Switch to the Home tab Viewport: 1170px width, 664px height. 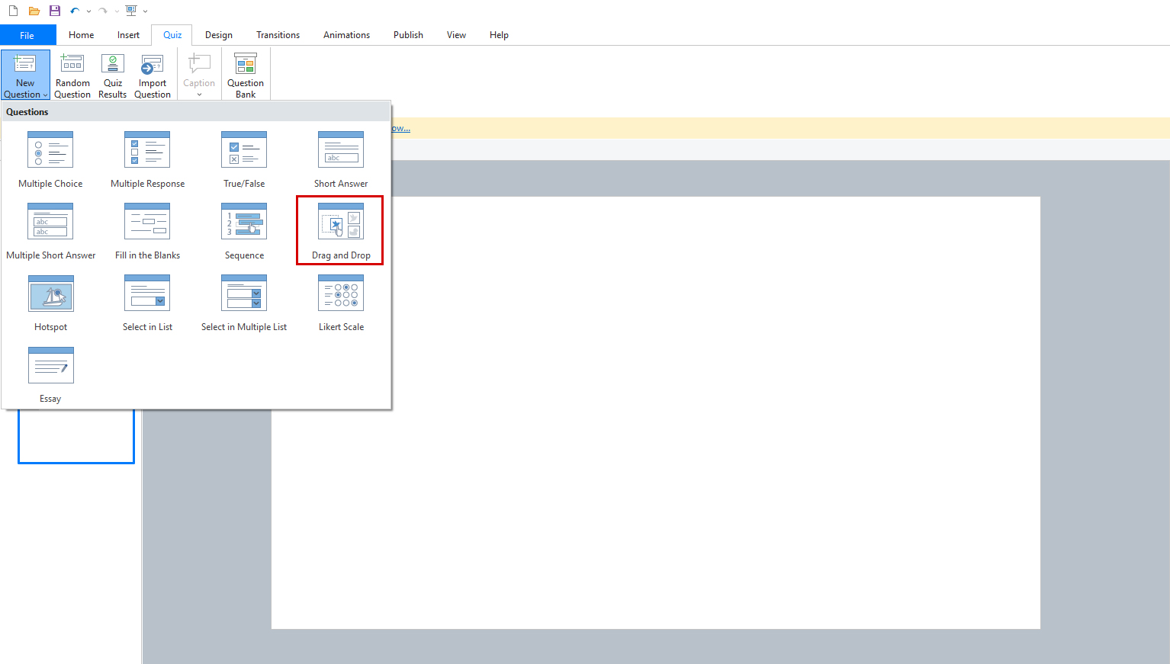81,35
